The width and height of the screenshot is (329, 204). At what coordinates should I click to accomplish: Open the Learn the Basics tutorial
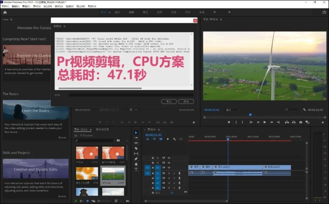tap(36, 110)
